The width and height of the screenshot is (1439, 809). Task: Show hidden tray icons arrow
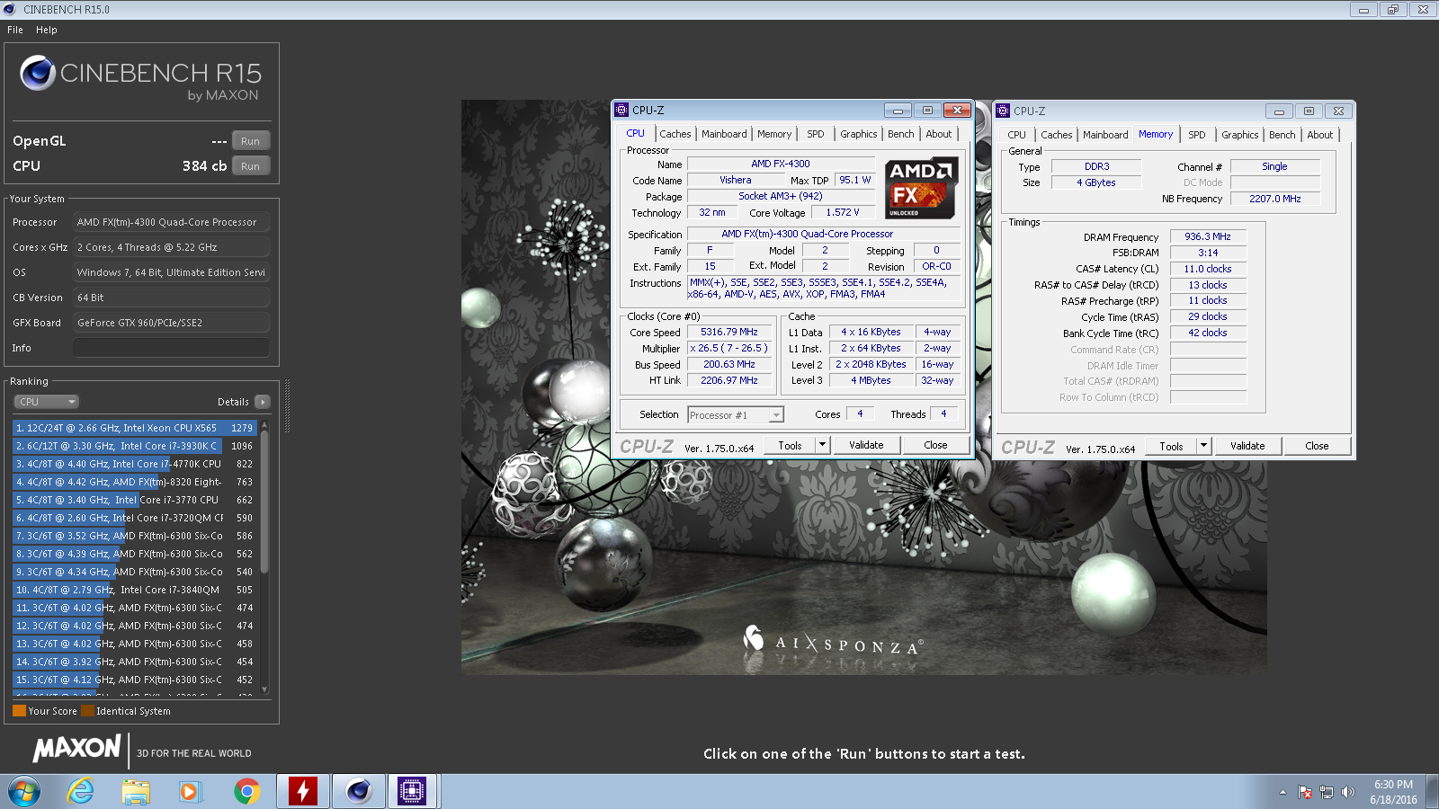(1283, 792)
